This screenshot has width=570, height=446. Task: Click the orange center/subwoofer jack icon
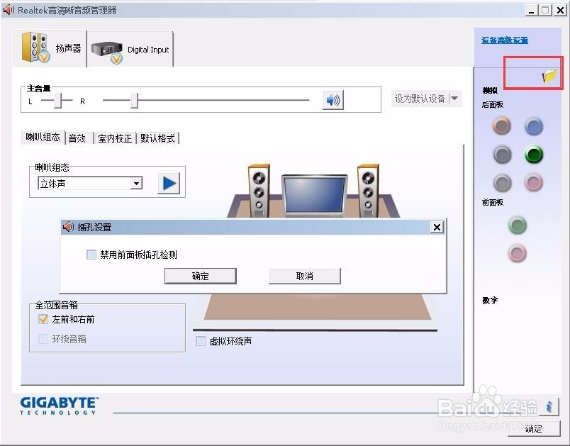[502, 126]
